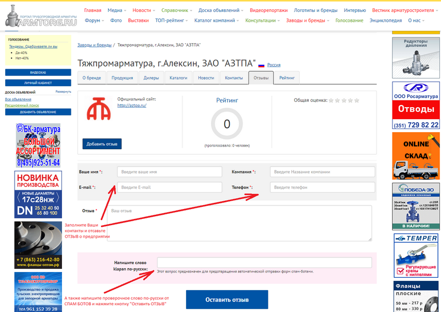Click the Russian flag icon

(261, 65)
